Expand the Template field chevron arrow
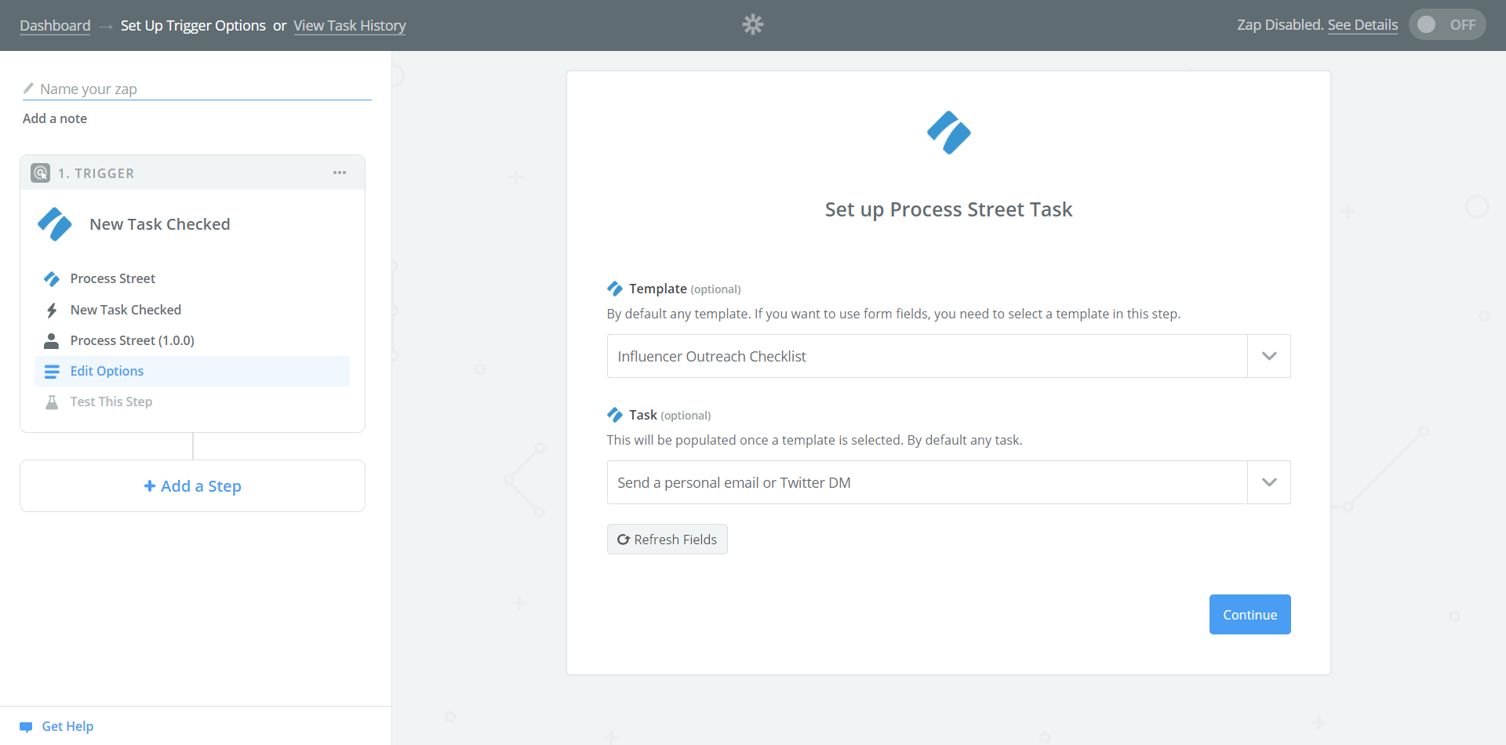The image size is (1506, 745). click(1268, 355)
